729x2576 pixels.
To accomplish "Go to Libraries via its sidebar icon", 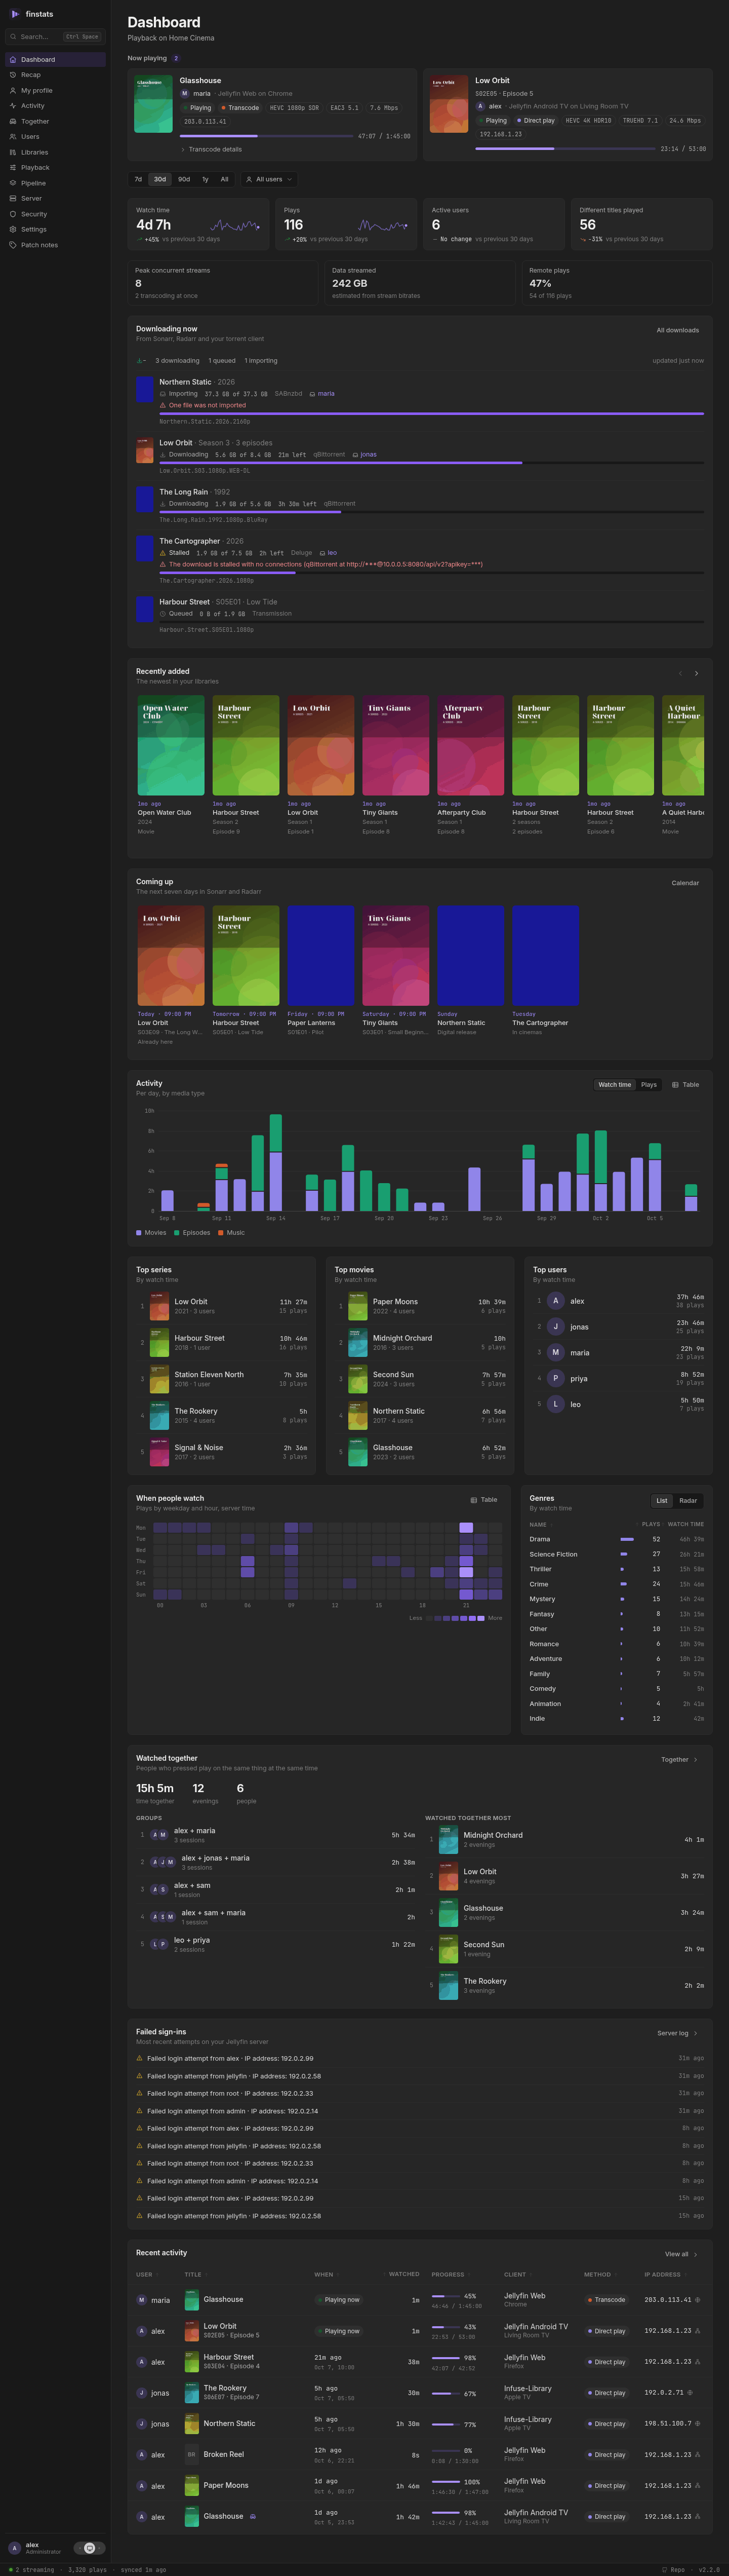I will pos(13,152).
